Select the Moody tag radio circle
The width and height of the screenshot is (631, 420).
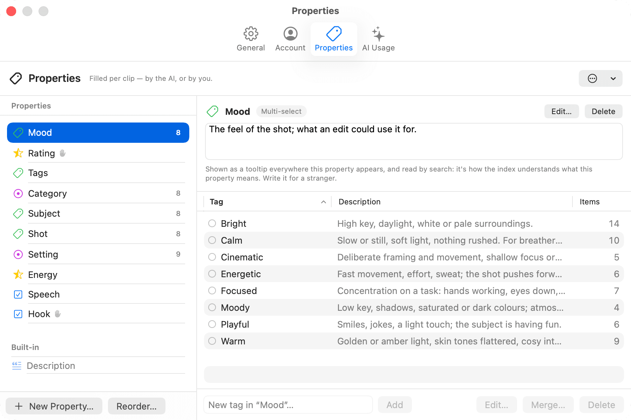click(x=212, y=307)
